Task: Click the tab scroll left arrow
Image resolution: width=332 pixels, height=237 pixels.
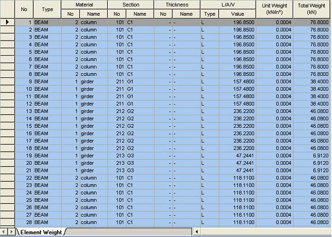Action: pyautogui.click(x=4, y=232)
